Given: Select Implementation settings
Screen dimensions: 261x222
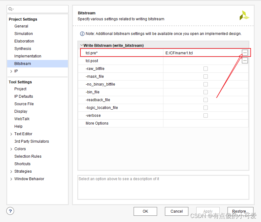Looking at the screenshot, I should coord(28,56).
